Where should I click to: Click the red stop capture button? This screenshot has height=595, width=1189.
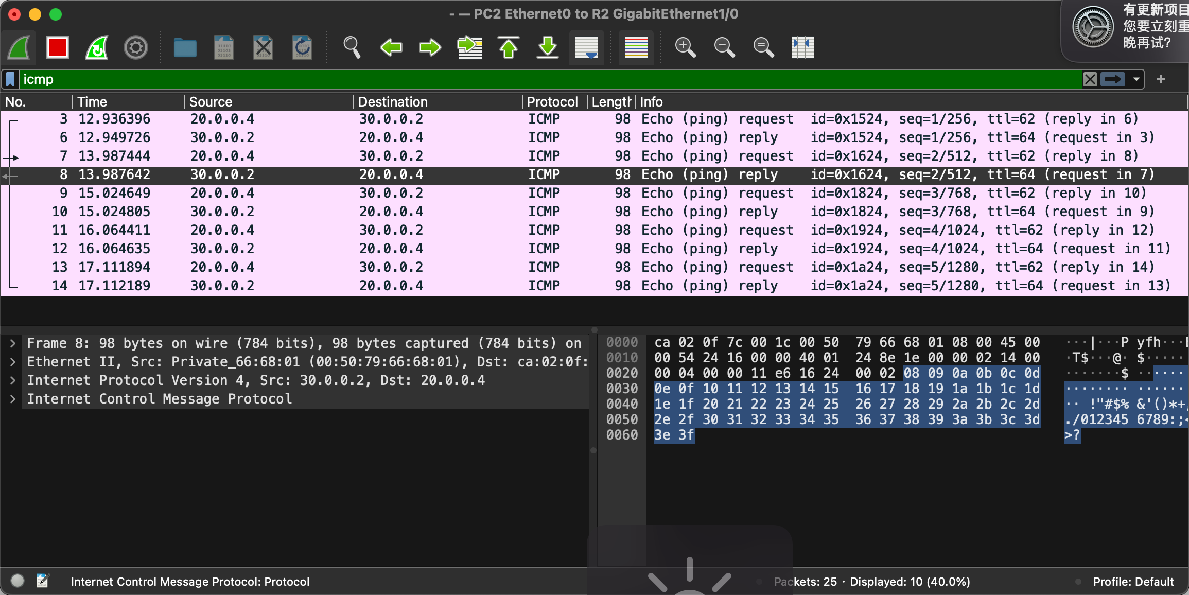click(x=57, y=48)
